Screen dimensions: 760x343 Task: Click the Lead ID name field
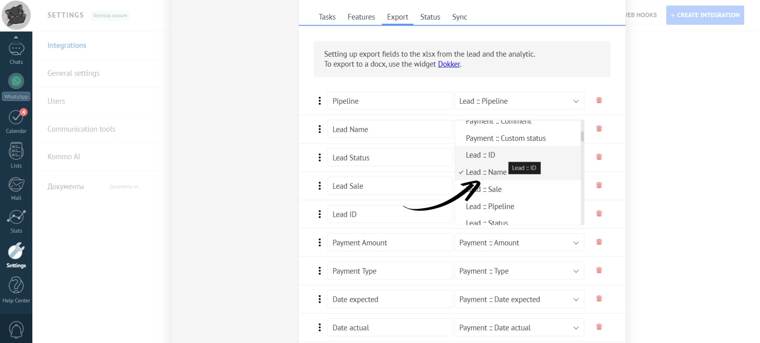pos(389,214)
